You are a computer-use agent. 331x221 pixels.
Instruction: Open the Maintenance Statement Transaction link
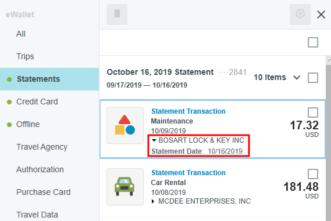188,111
